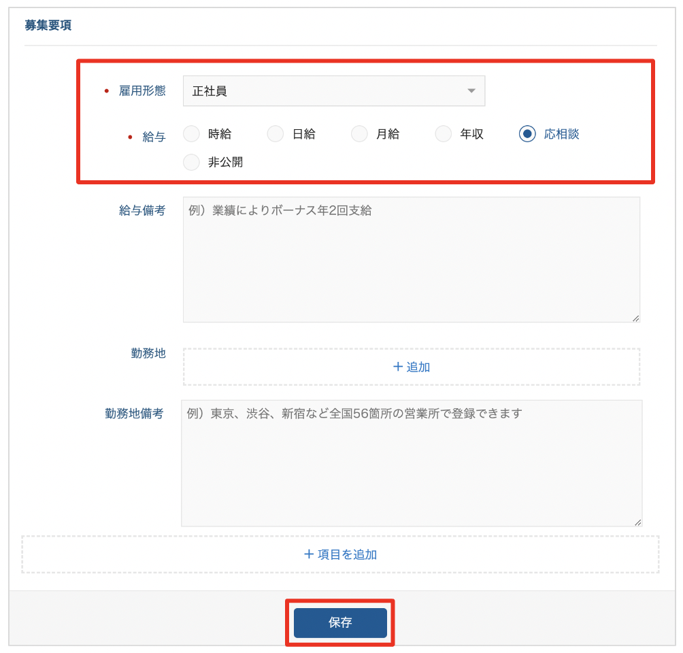Click the 給与 field label
The image size is (683, 653).
coord(154,137)
